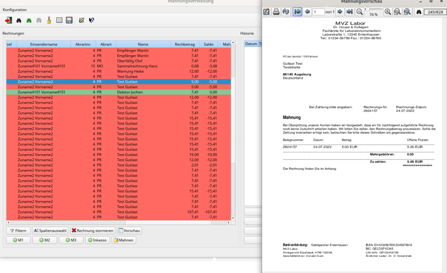Sort by the Einsendername column header

coord(44,44)
